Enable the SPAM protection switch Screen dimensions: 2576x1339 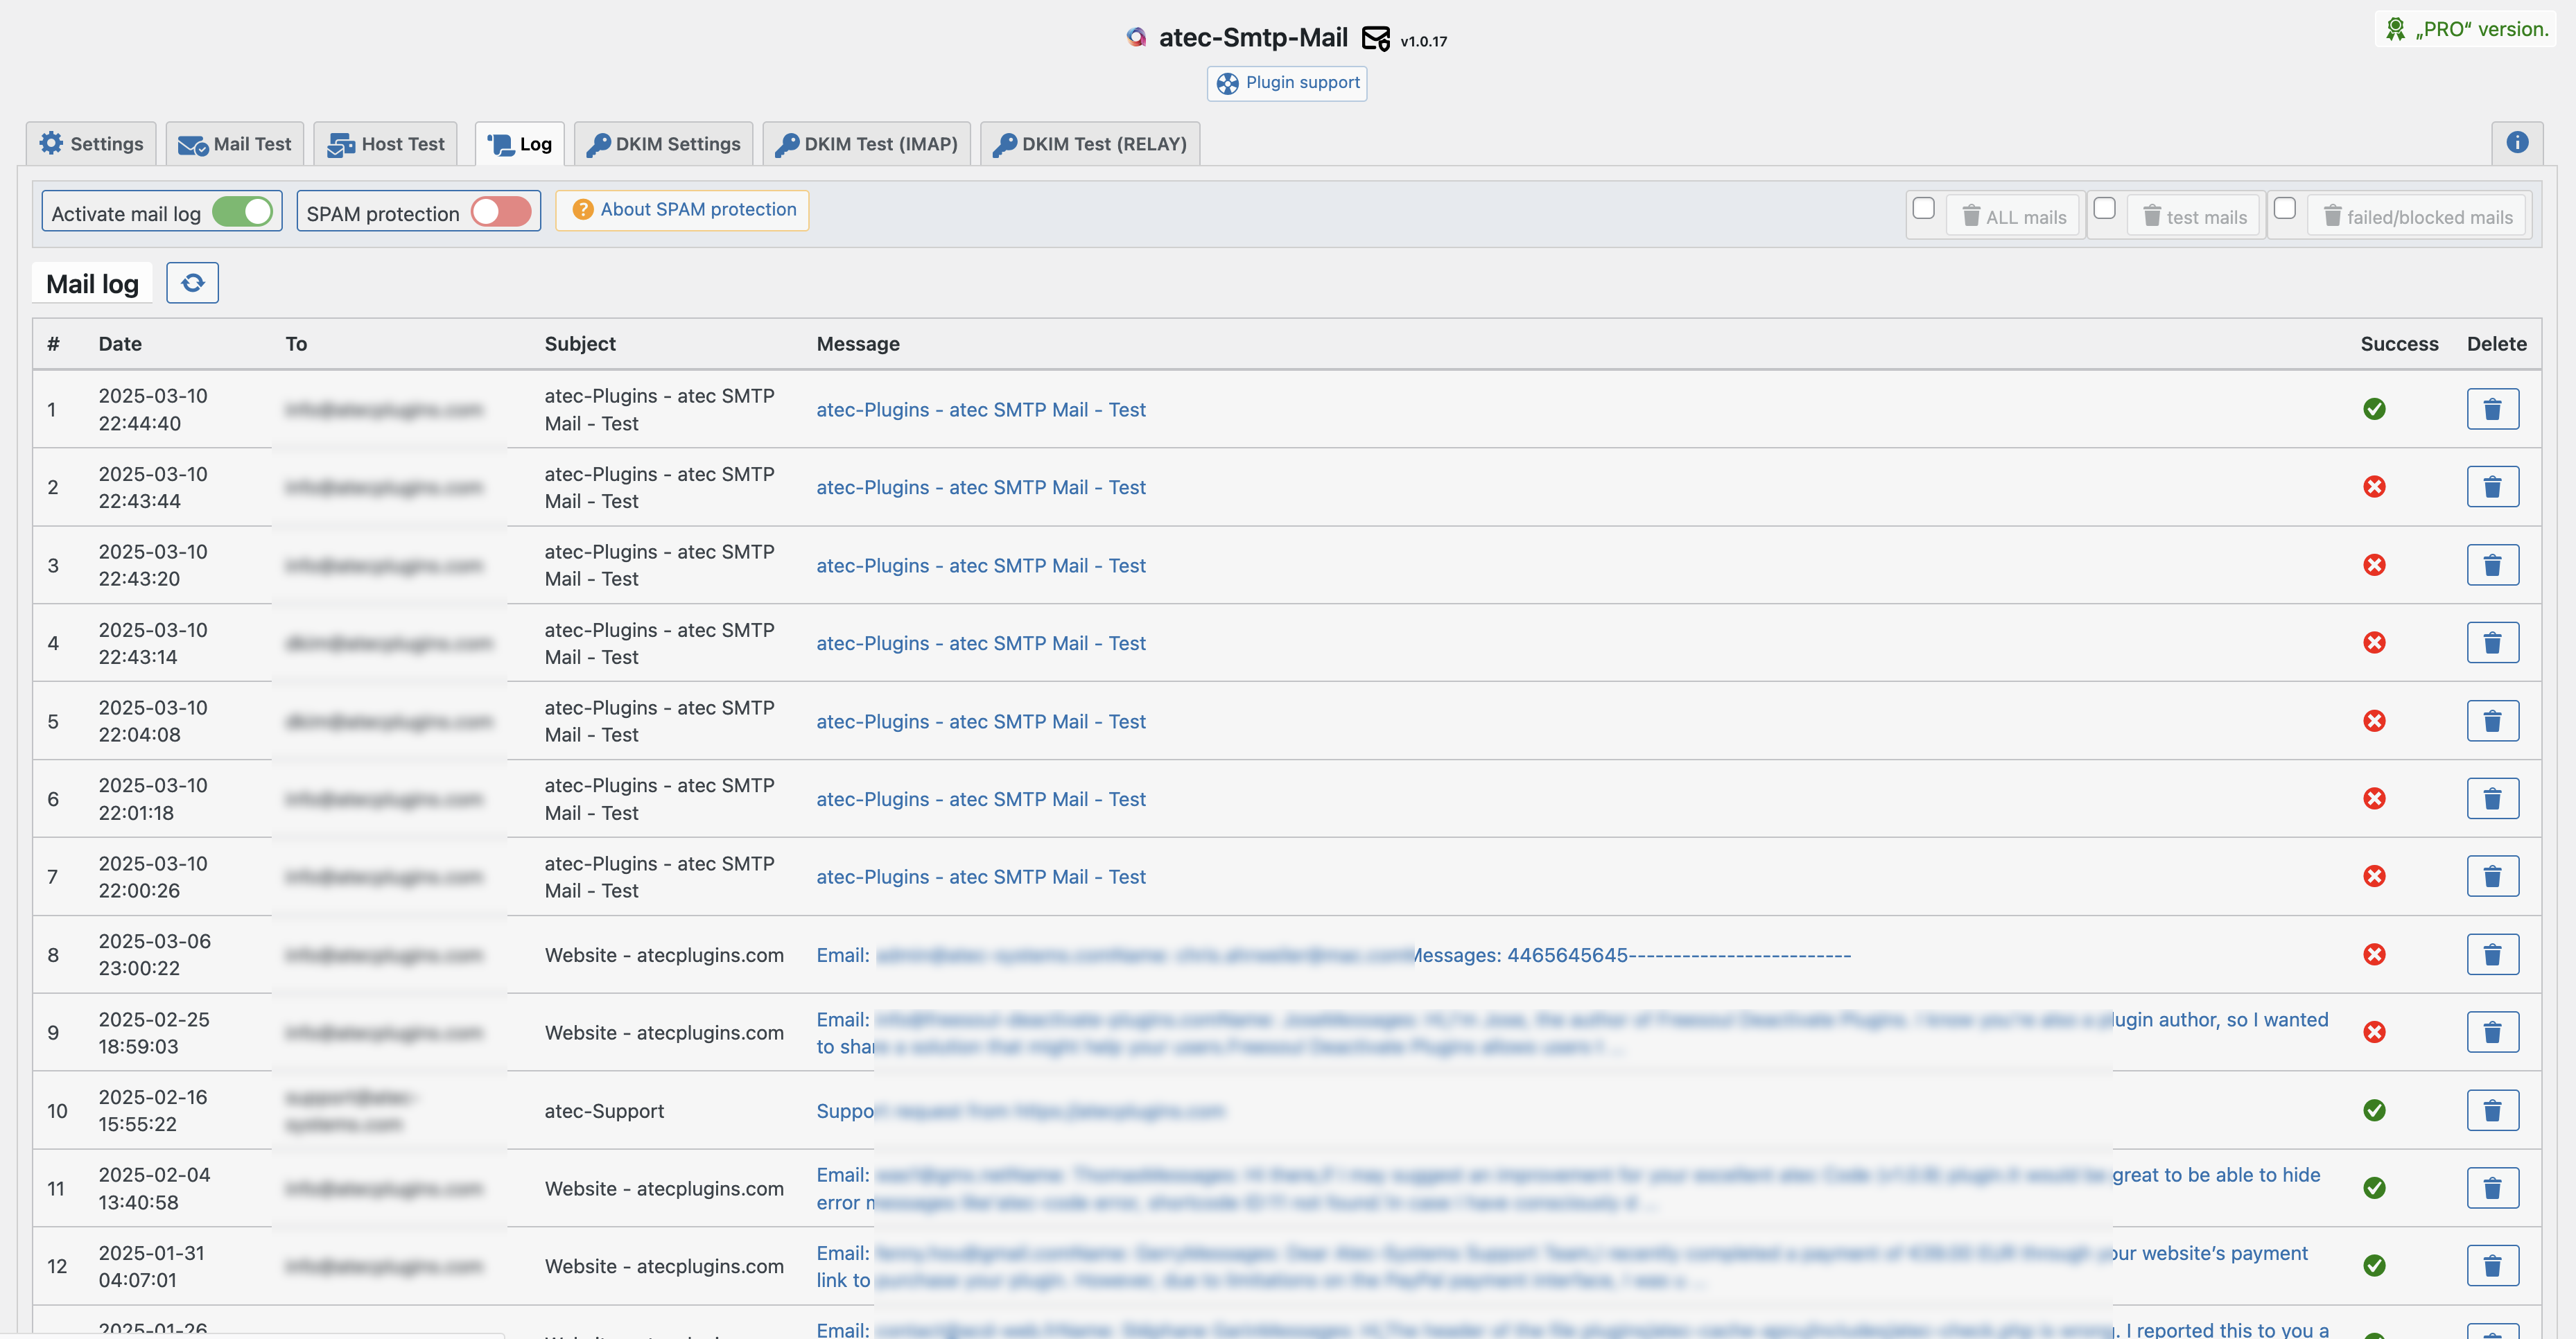(501, 212)
